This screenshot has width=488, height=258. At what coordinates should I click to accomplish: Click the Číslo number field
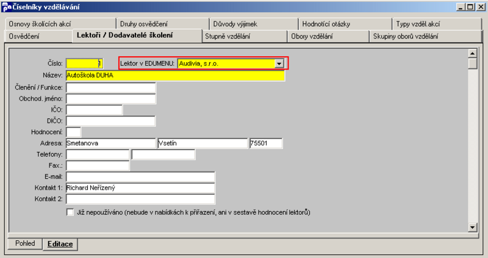pos(84,63)
